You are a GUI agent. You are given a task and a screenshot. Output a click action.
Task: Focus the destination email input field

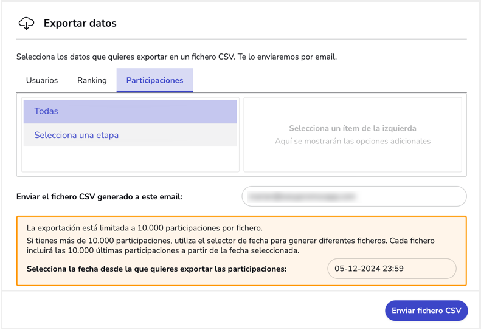(355, 196)
